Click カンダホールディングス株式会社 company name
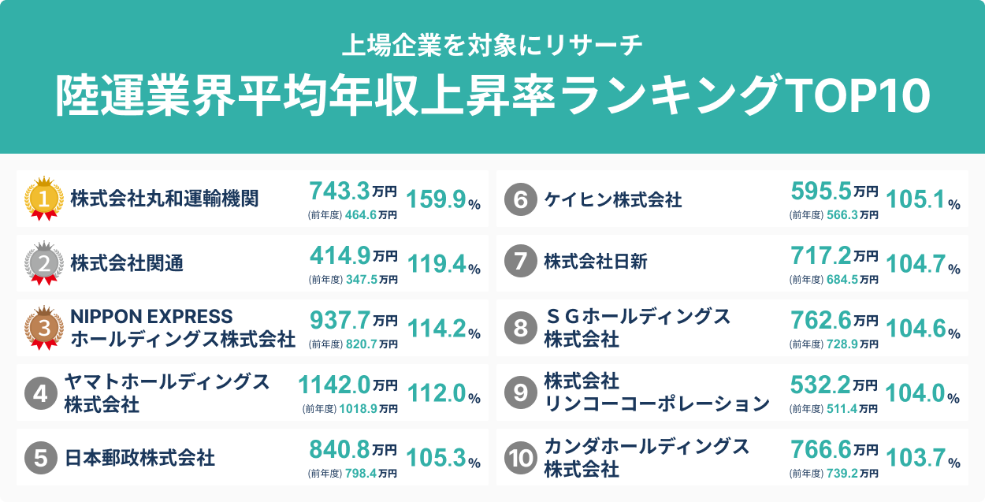Viewport: 985px width, 502px height. pos(646,458)
